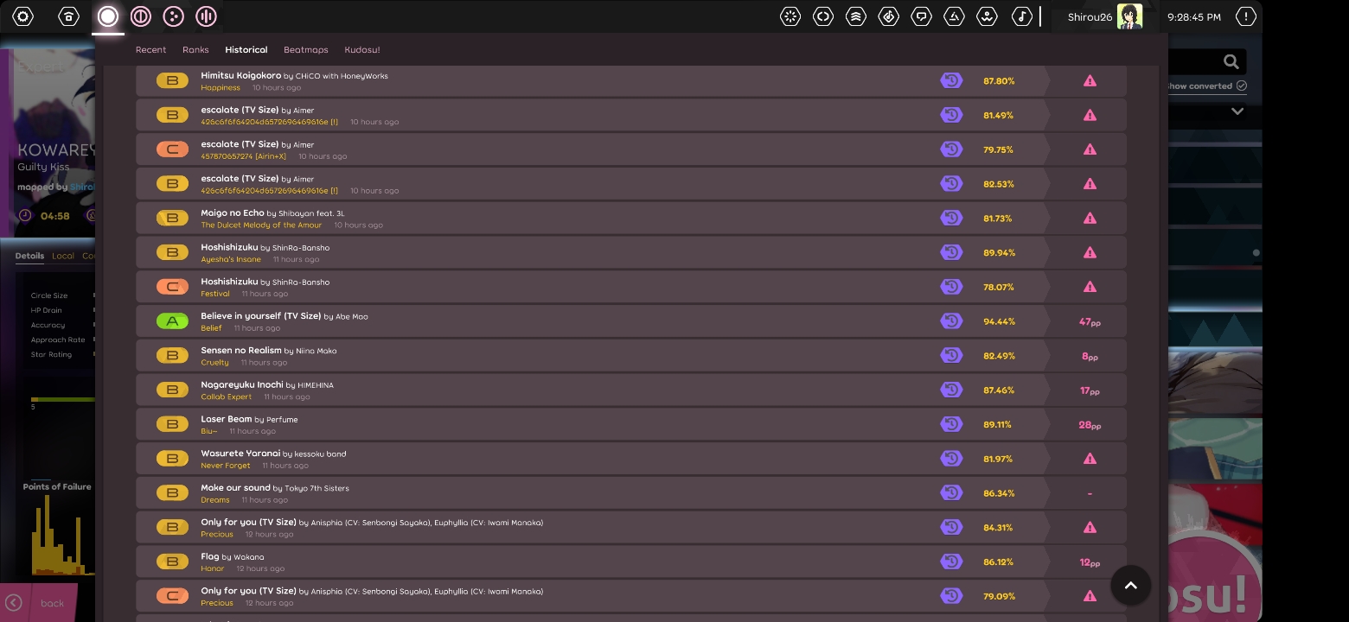This screenshot has height=622, width=1349.
Task: Open the news overlay icon
Action: coord(790,16)
